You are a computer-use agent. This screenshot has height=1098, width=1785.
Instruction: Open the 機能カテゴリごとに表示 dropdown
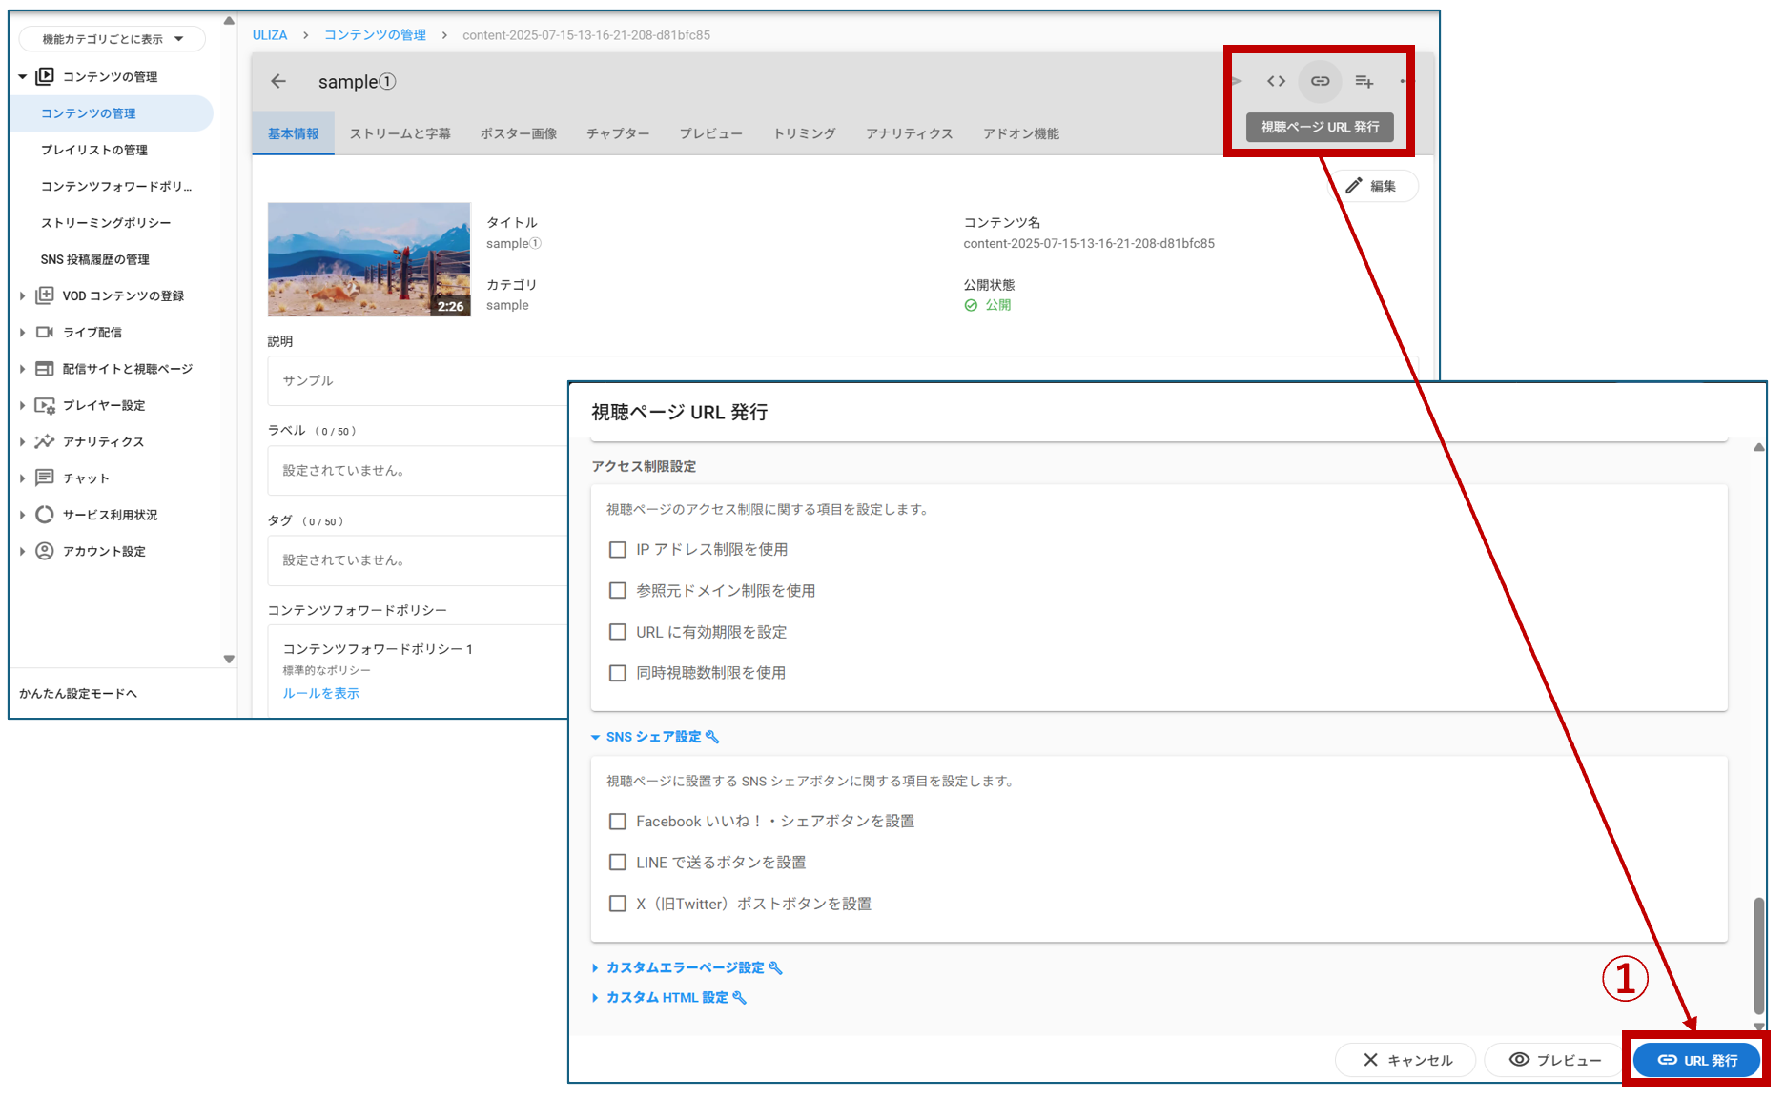(x=112, y=39)
